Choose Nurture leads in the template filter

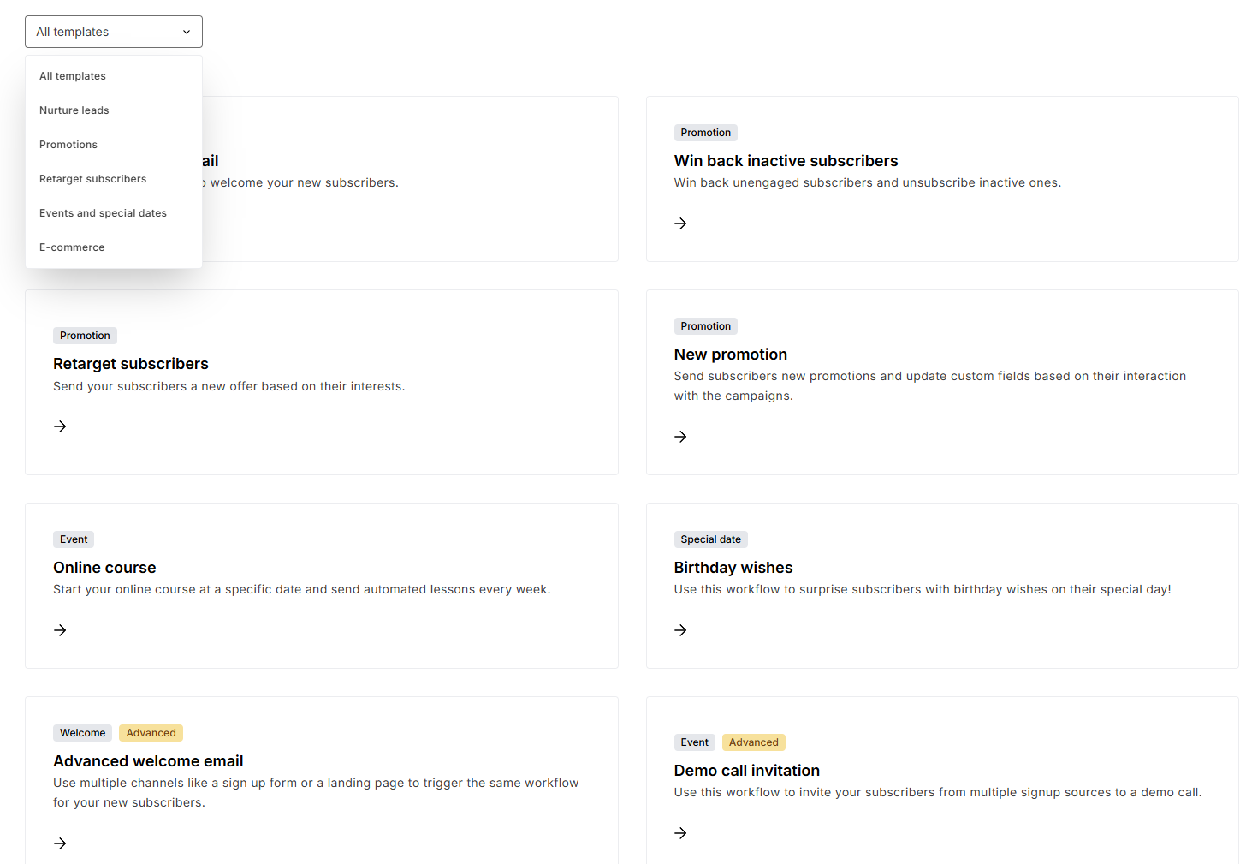click(74, 110)
